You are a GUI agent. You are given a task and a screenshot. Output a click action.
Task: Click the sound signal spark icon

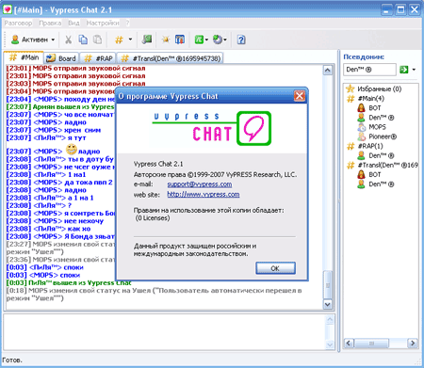pos(166,40)
